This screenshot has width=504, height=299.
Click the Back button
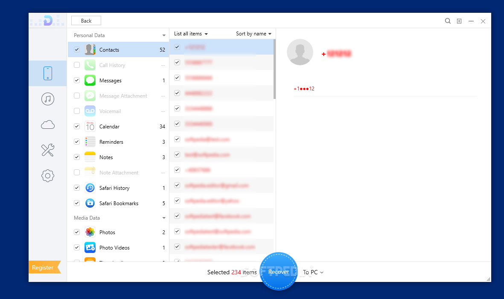click(x=86, y=20)
